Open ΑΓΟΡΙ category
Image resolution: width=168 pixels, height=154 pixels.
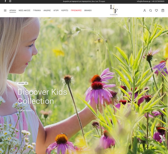point(56,10)
